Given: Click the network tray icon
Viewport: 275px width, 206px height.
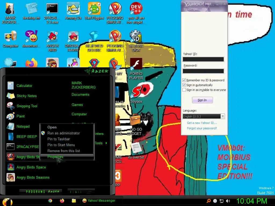Looking at the screenshot, I should pyautogui.click(x=222, y=201).
